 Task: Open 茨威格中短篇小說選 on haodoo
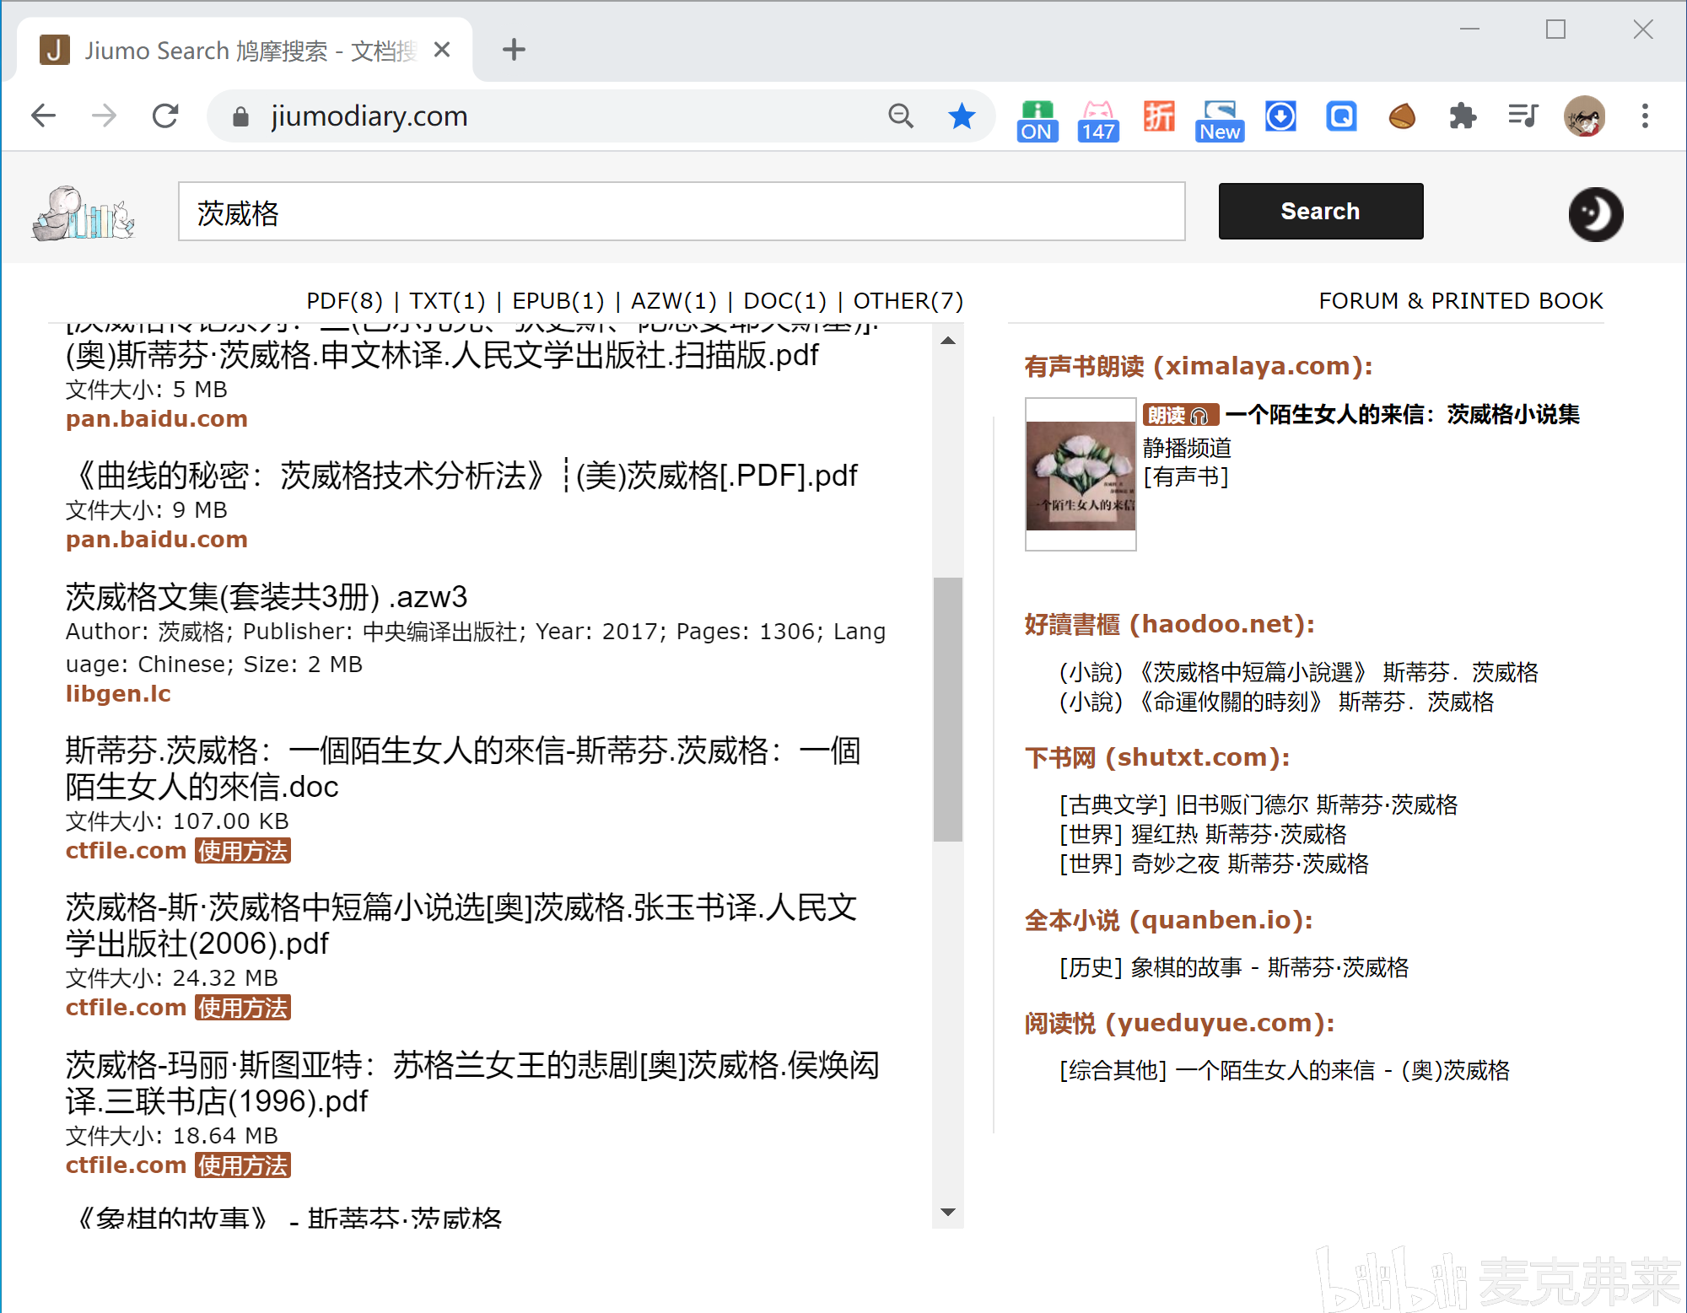click(x=1299, y=672)
